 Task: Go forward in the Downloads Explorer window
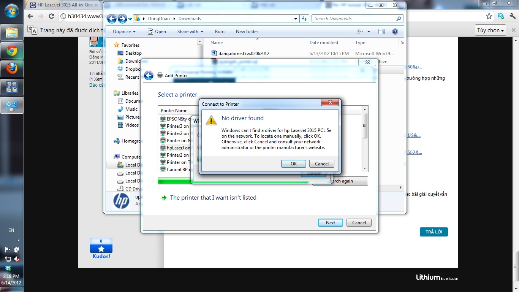click(122, 19)
